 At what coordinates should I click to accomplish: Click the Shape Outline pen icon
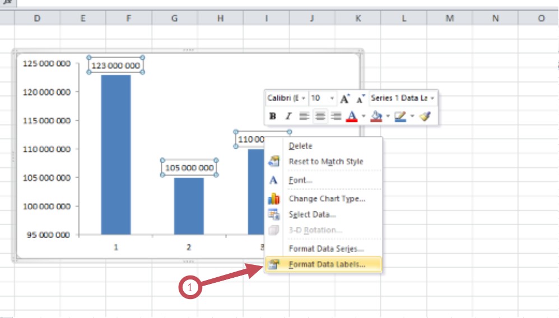(x=400, y=116)
